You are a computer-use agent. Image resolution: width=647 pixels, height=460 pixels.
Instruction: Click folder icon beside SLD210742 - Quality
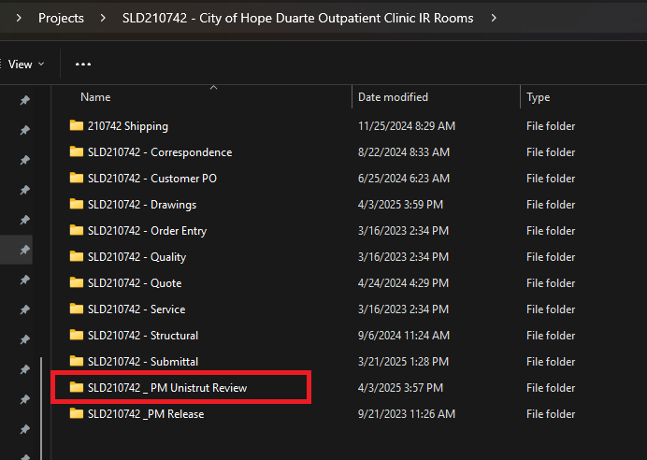[77, 256]
